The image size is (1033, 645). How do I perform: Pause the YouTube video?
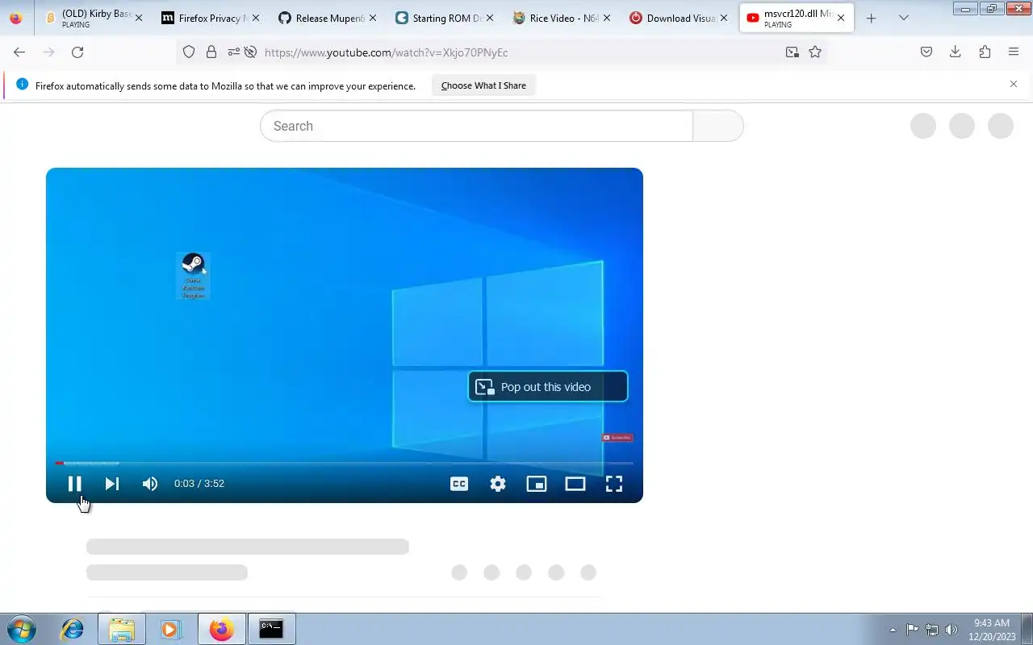74,484
